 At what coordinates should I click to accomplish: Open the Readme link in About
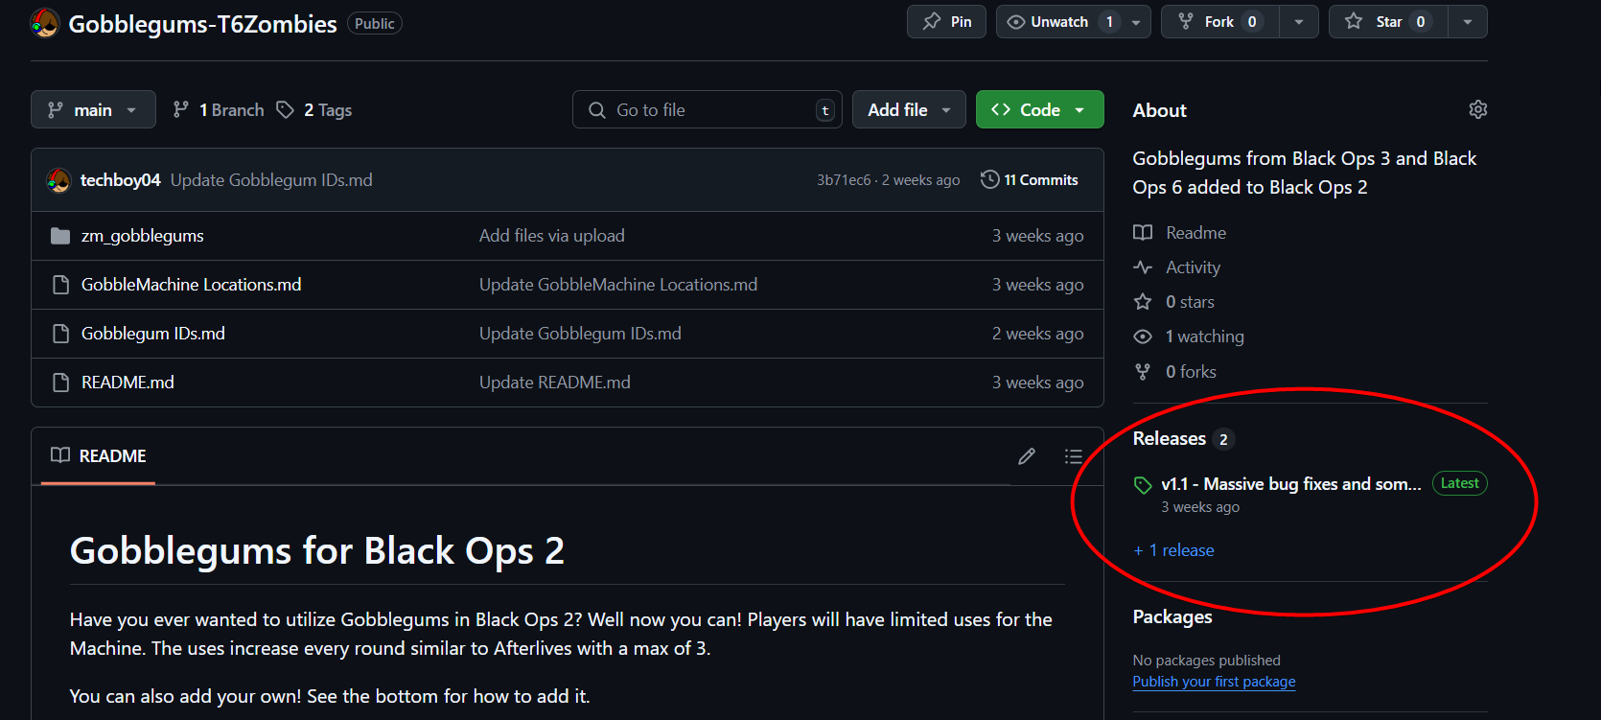click(1195, 233)
